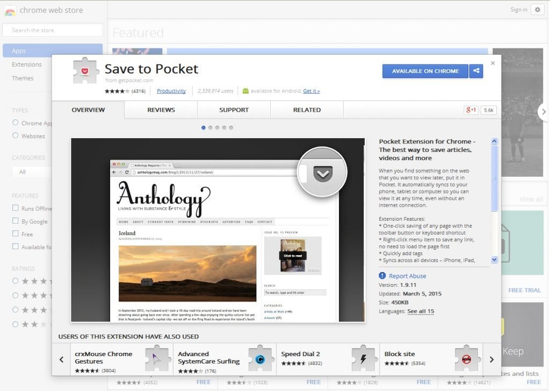Click the description scrollbar thumb
Image resolution: width=550 pixels, height=391 pixels.
[x=494, y=178]
